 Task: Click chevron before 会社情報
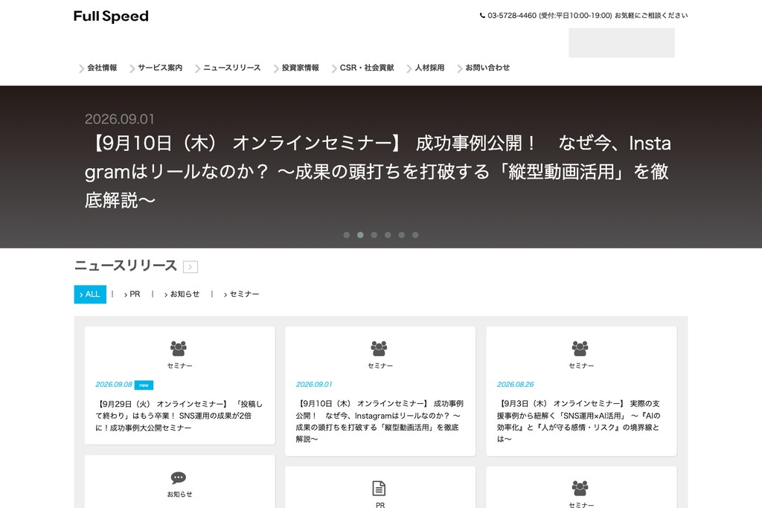[x=82, y=68]
